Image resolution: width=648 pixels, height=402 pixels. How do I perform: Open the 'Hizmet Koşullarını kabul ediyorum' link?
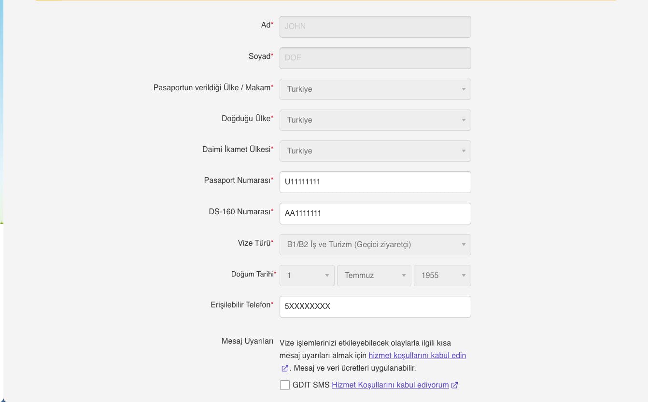(x=390, y=385)
